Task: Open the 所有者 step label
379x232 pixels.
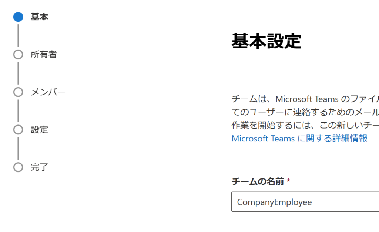Action: pyautogui.click(x=44, y=55)
